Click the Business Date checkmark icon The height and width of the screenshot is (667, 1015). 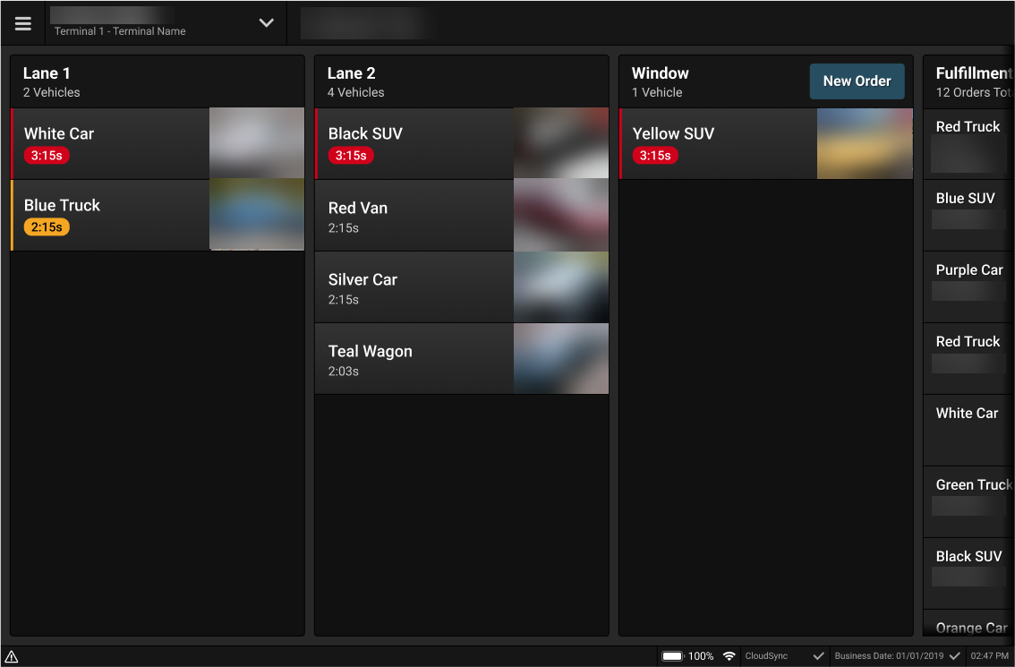pos(955,655)
